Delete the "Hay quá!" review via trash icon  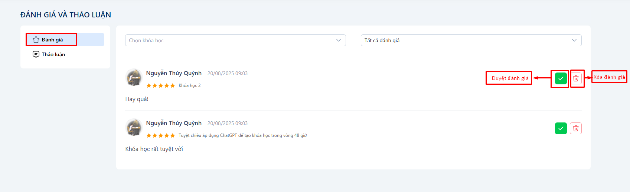[x=576, y=78]
